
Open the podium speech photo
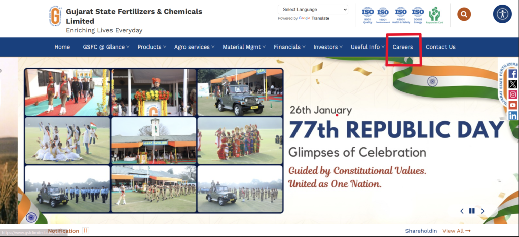(154, 92)
